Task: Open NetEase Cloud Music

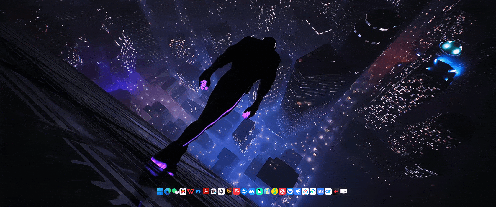Action: [x=282, y=191]
